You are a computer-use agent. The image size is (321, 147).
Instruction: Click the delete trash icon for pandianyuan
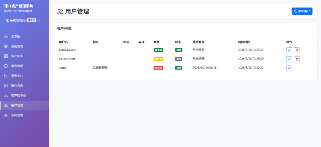pyautogui.click(x=297, y=50)
